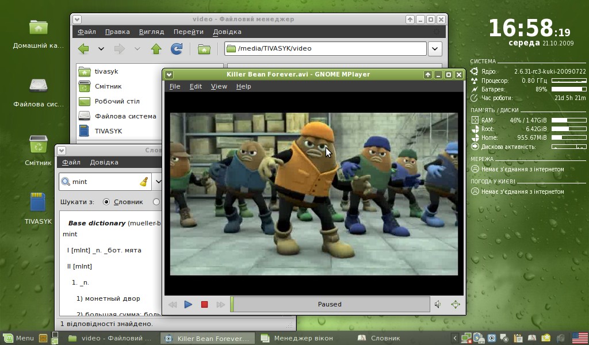This screenshot has width=589, height=345.
Task: Start playback in GNOME MPlayer
Action: pyautogui.click(x=188, y=304)
